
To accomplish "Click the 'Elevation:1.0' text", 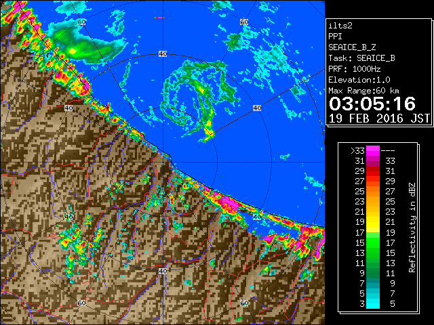I will coord(359,80).
